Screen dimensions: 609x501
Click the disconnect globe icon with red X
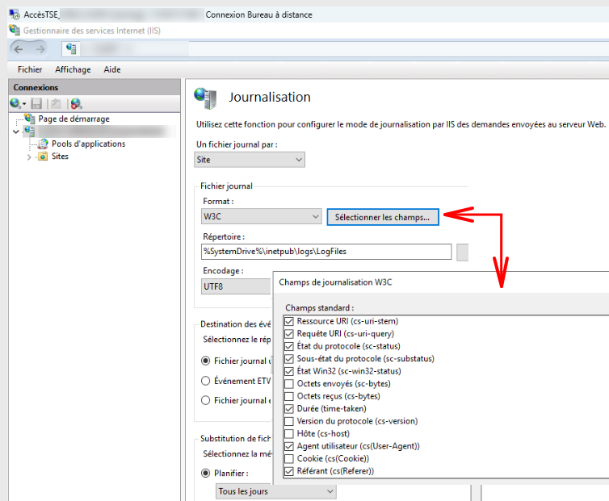(76, 103)
